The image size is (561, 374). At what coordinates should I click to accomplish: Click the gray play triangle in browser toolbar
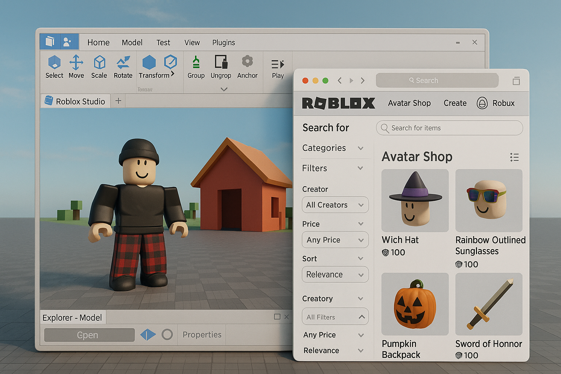[x=351, y=80]
